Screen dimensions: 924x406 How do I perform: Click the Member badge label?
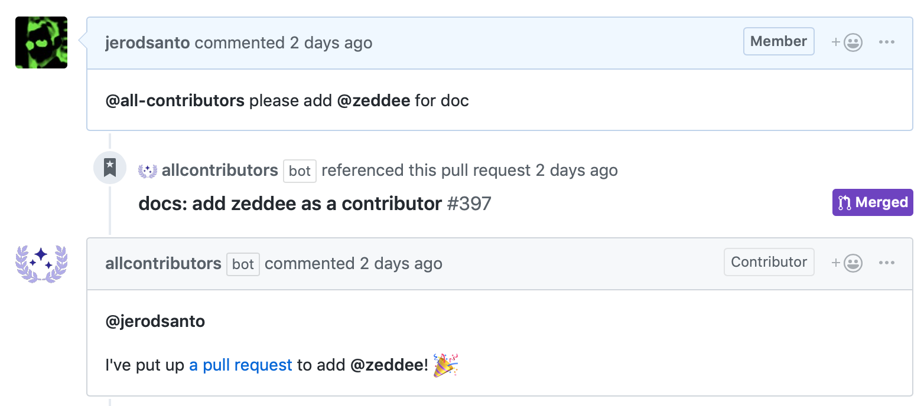coord(779,41)
